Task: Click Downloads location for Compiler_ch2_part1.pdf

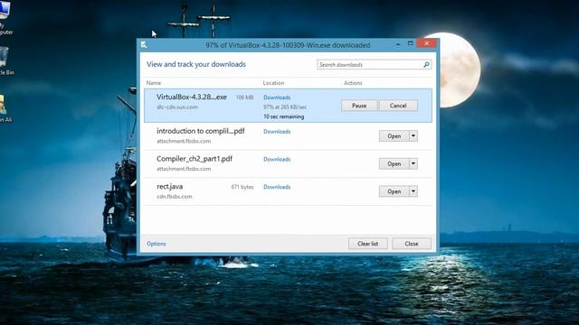Action: tap(277, 159)
